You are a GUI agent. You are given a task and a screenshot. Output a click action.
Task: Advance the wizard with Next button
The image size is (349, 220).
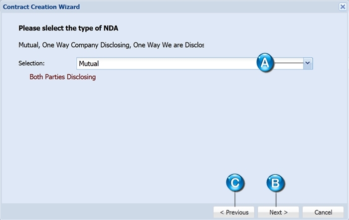pos(278,212)
